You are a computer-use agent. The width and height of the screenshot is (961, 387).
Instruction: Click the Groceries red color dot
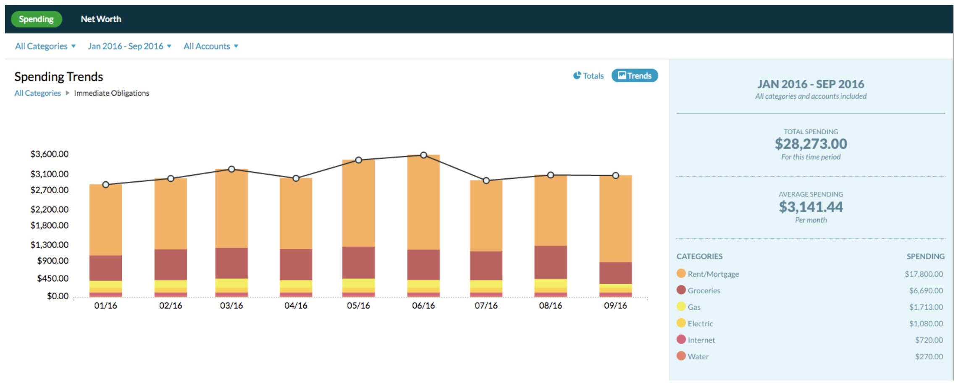click(x=681, y=290)
